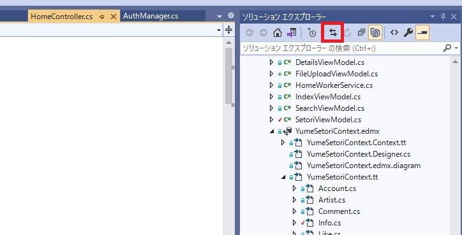Select YumeSetoriContext.tt item
Image resolution: width=462 pixels, height=235 pixels.
click(x=343, y=177)
